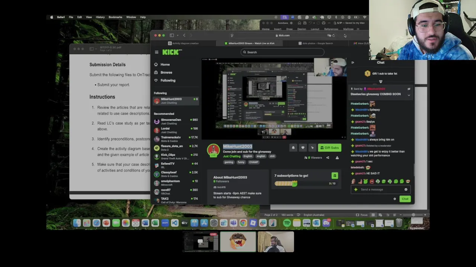This screenshot has width=476, height=267.
Task: Click Focus in Word status bar
Action: (362, 215)
